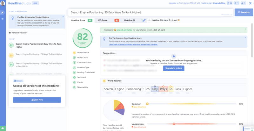The height and width of the screenshot is (131, 254).
Task: Click Upgrade Now in premium card
Action: click(37, 100)
